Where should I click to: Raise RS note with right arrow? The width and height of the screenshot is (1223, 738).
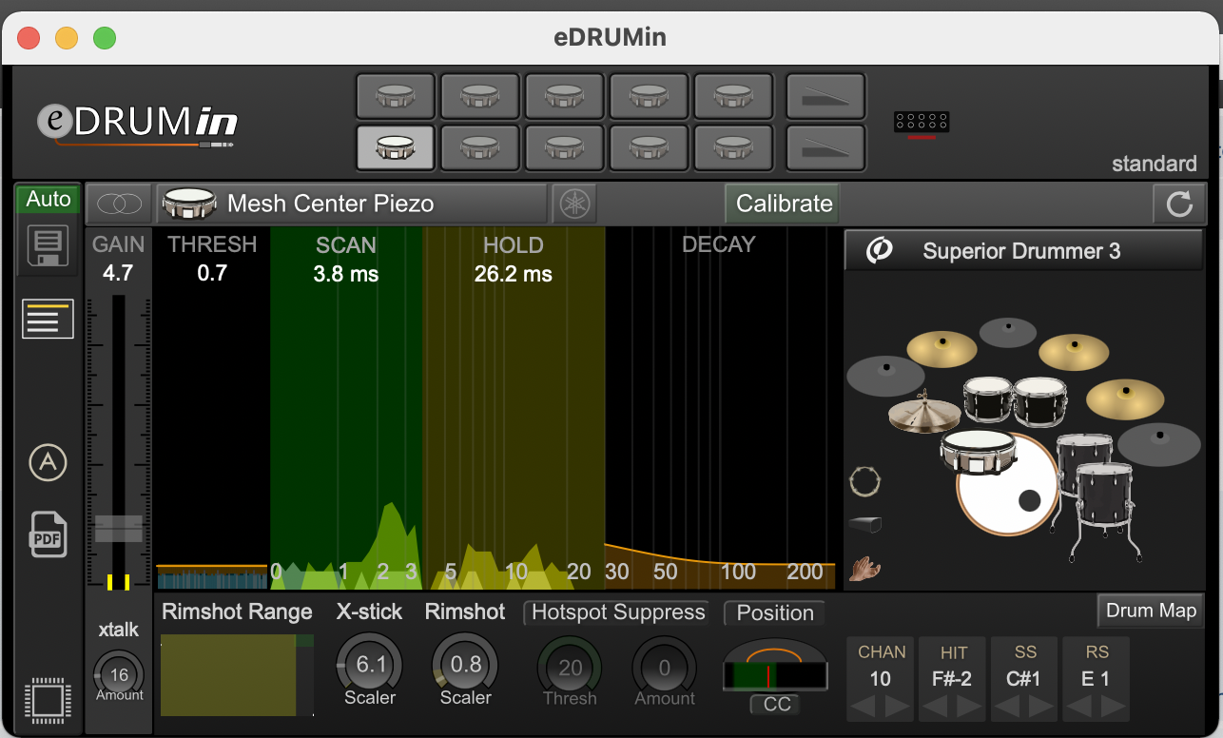coord(1113,707)
